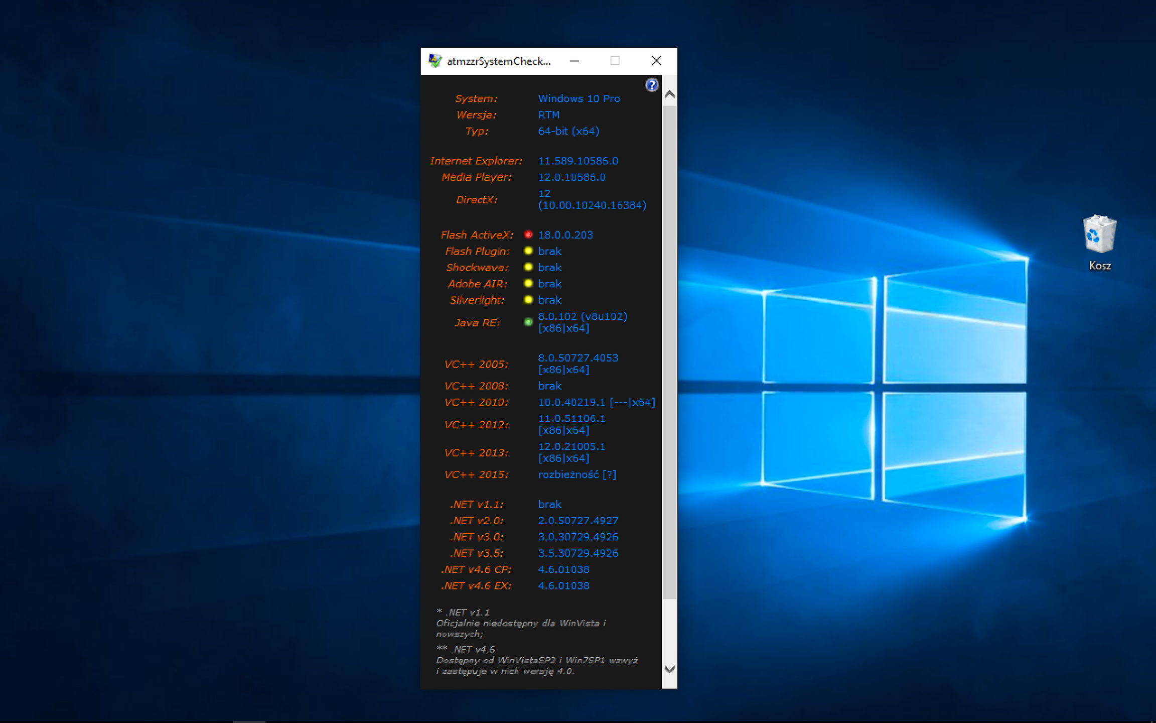Click the yellow status dot for Adobe AIR
The height and width of the screenshot is (723, 1156).
click(x=528, y=283)
